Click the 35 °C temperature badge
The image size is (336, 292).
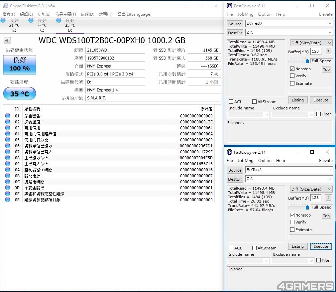(x=20, y=94)
